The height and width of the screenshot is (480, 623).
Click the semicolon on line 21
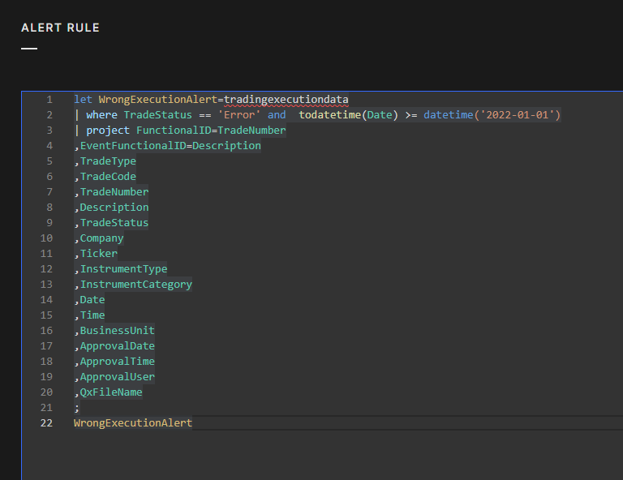click(77, 408)
